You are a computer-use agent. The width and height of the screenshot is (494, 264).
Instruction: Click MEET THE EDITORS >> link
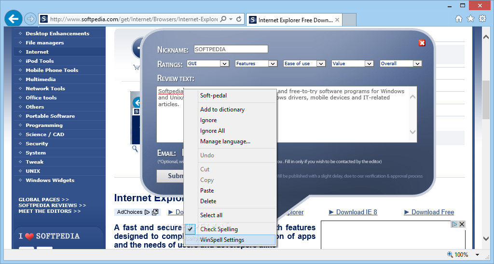tap(50, 211)
